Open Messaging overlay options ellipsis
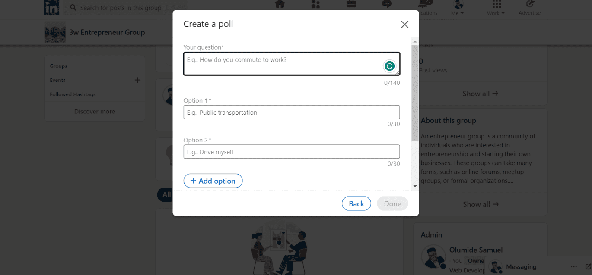This screenshot has width=592, height=275. (x=573, y=266)
